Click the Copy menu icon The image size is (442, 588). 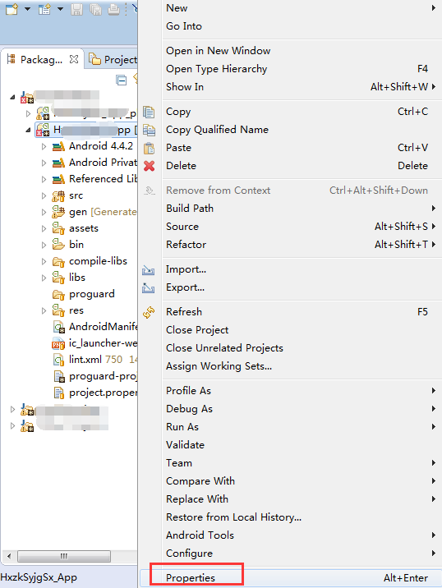(149, 112)
